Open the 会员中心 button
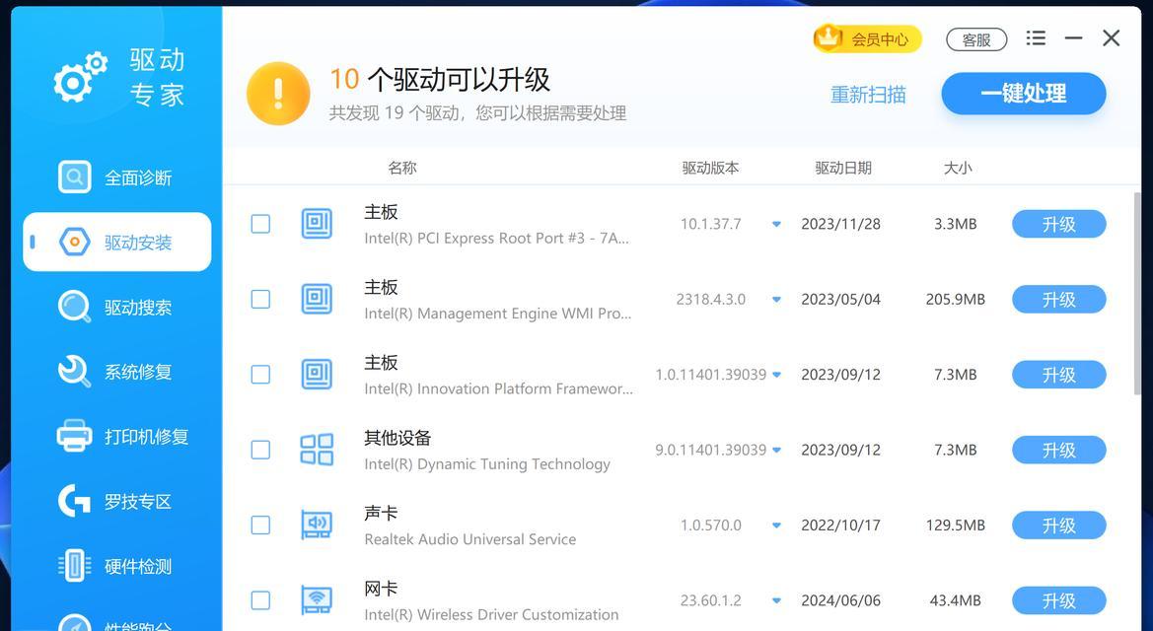Screen dimensions: 1153x631 (x=868, y=38)
